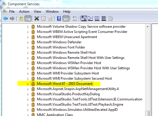The width and height of the screenshot is (158, 116).
Task: Toggle the Show/Hide Console Tree button
Action: point(28,18)
